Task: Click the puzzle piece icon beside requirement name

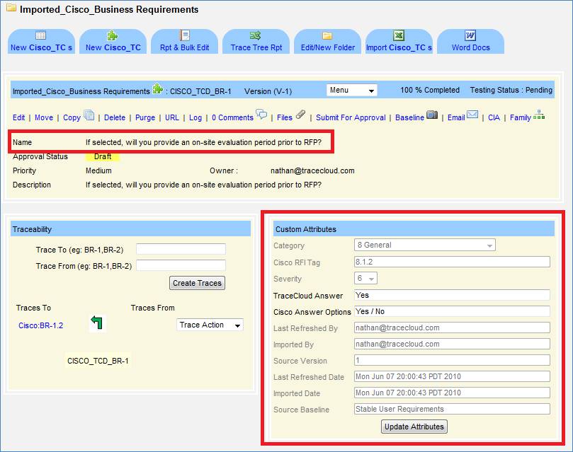Action: pos(157,88)
